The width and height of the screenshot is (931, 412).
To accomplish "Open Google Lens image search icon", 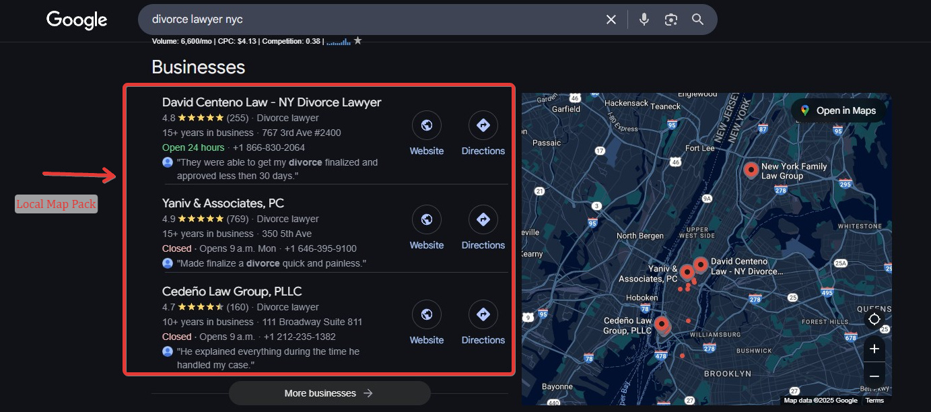I will pyautogui.click(x=670, y=20).
